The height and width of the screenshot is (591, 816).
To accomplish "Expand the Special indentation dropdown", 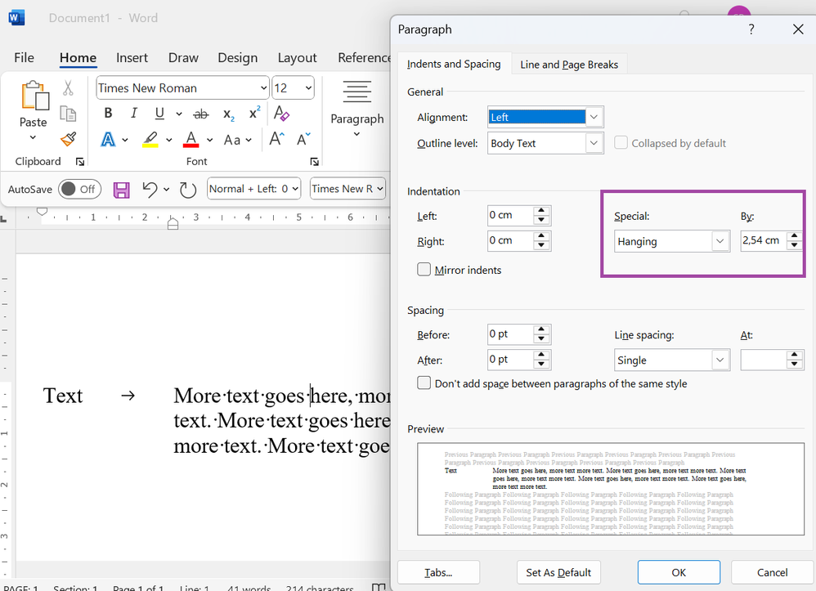I will (x=720, y=242).
